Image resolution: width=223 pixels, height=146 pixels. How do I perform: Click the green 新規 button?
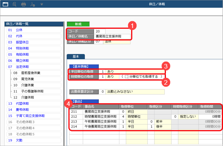78,24
